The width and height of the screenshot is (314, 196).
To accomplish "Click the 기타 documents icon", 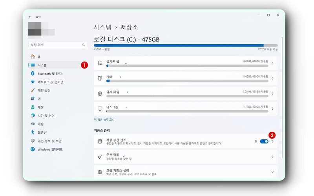I will 100,78.
